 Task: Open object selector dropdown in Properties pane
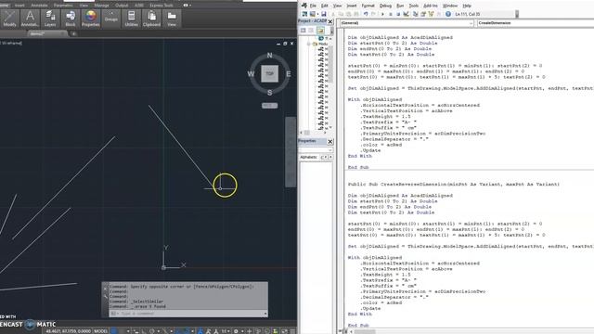tap(330, 150)
